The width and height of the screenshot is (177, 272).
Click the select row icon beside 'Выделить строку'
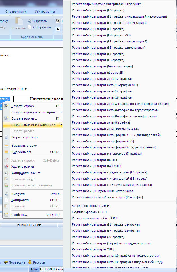click(x=6, y=146)
